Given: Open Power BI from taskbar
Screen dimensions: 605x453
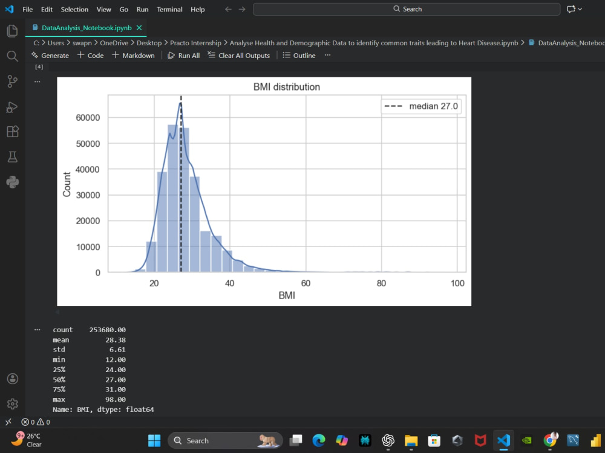Looking at the screenshot, I should 597,440.
